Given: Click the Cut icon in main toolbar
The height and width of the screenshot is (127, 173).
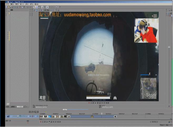Looking at the screenshot, I should 20,7.
